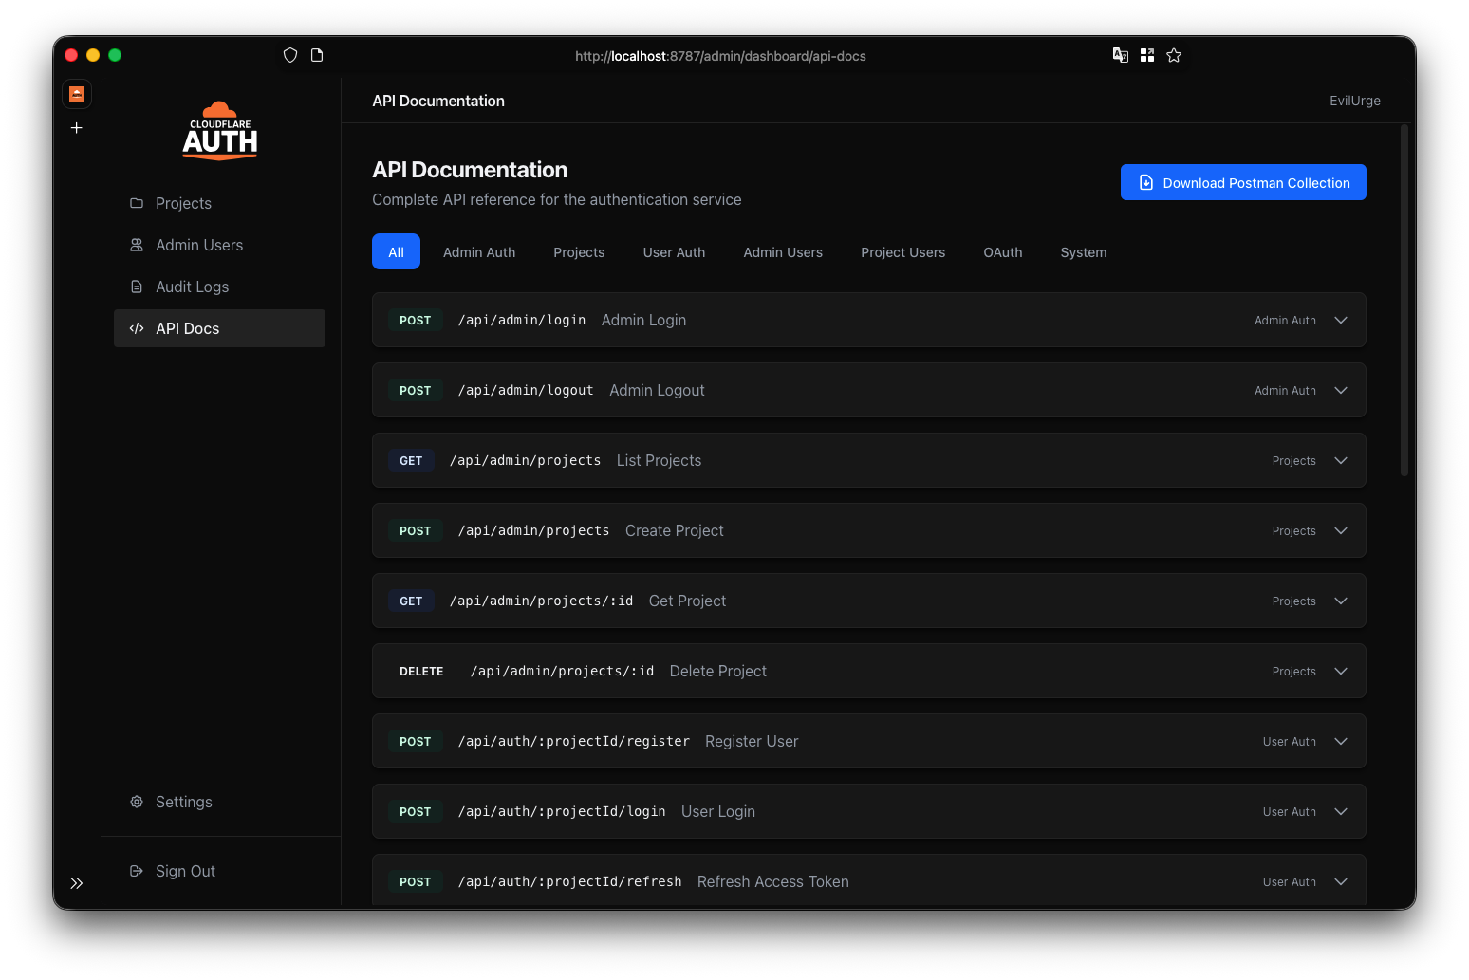This screenshot has height=980, width=1469.
Task: Open Audit Logs in sidebar
Action: point(219,287)
